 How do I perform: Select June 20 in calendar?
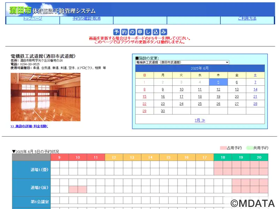pyautogui.click(x=237, y=97)
